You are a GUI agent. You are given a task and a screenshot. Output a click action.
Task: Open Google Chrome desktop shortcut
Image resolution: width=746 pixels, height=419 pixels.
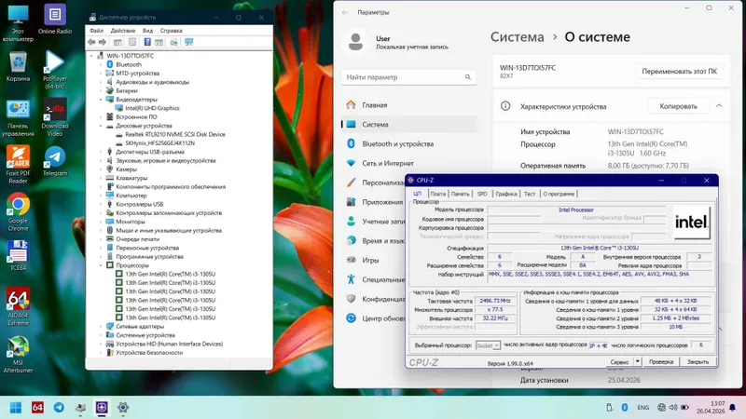(x=18, y=212)
